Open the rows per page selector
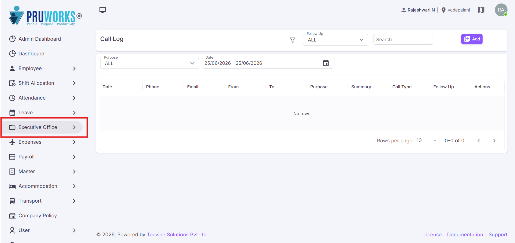The height and width of the screenshot is (243, 515). (427, 141)
